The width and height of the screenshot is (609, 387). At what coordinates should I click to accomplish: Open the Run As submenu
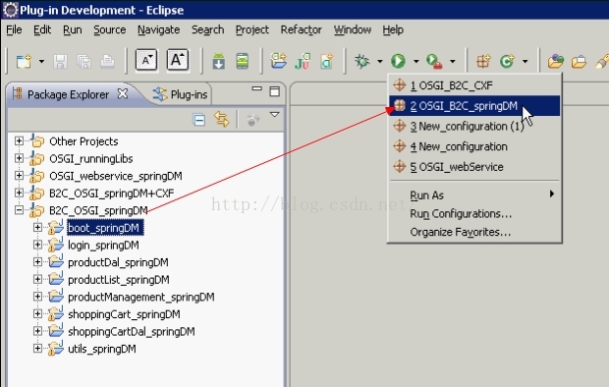(x=474, y=195)
